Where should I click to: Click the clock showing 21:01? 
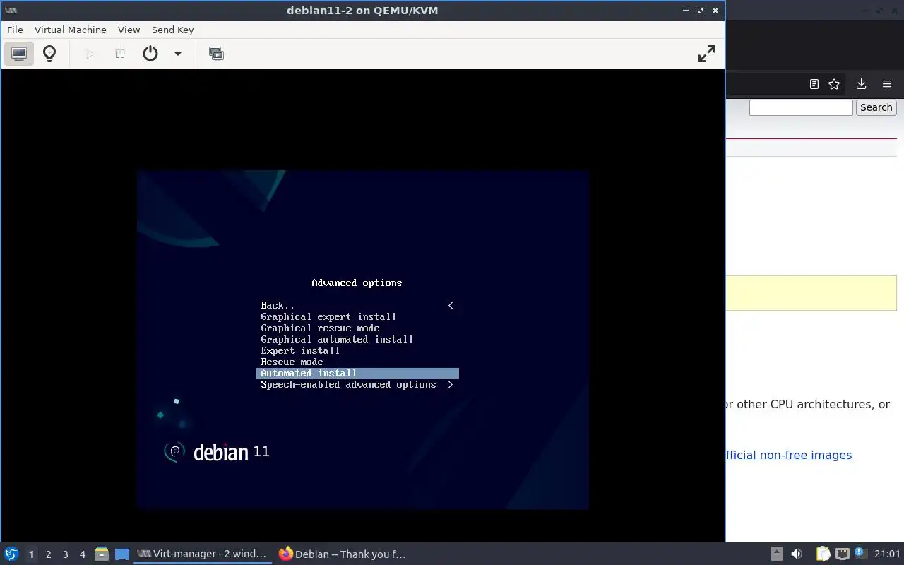[887, 554]
